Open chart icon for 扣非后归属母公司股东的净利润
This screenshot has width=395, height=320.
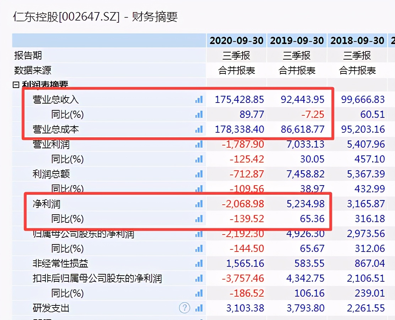[199, 278]
